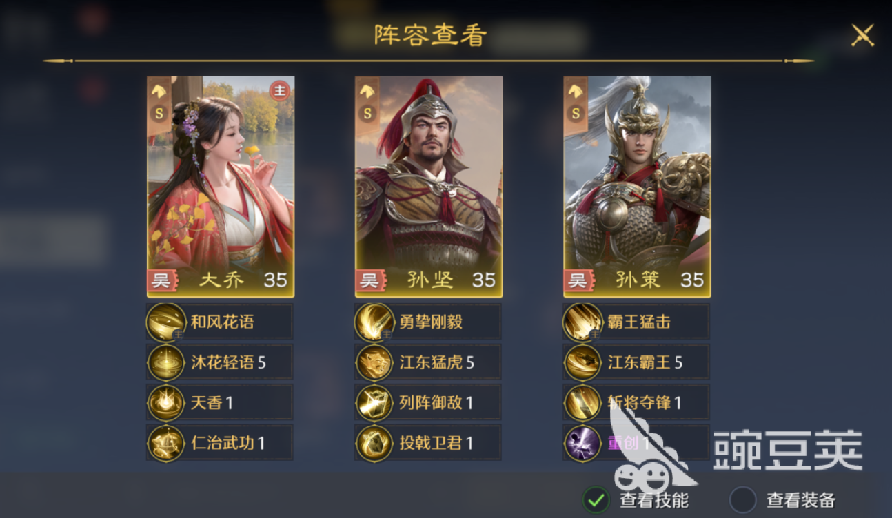Select the 沐花轻语 skill icon
The height and width of the screenshot is (518, 892).
click(x=166, y=362)
